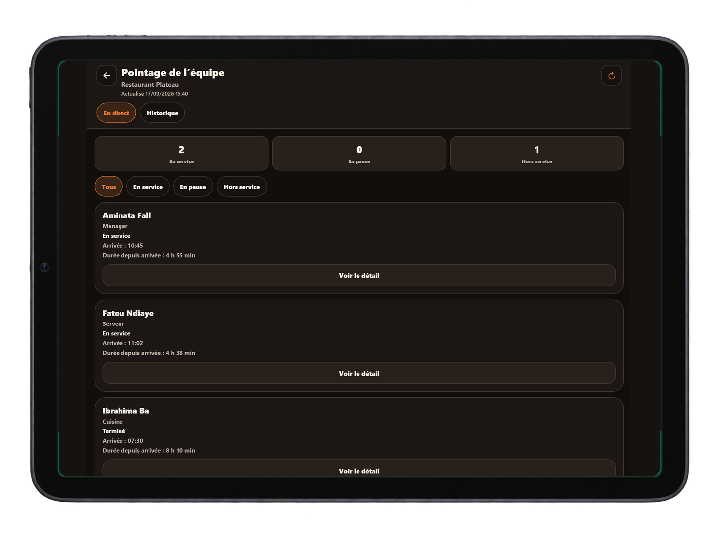Go back using the arrow icon
Screen dimensions: 718x538
click(x=107, y=75)
